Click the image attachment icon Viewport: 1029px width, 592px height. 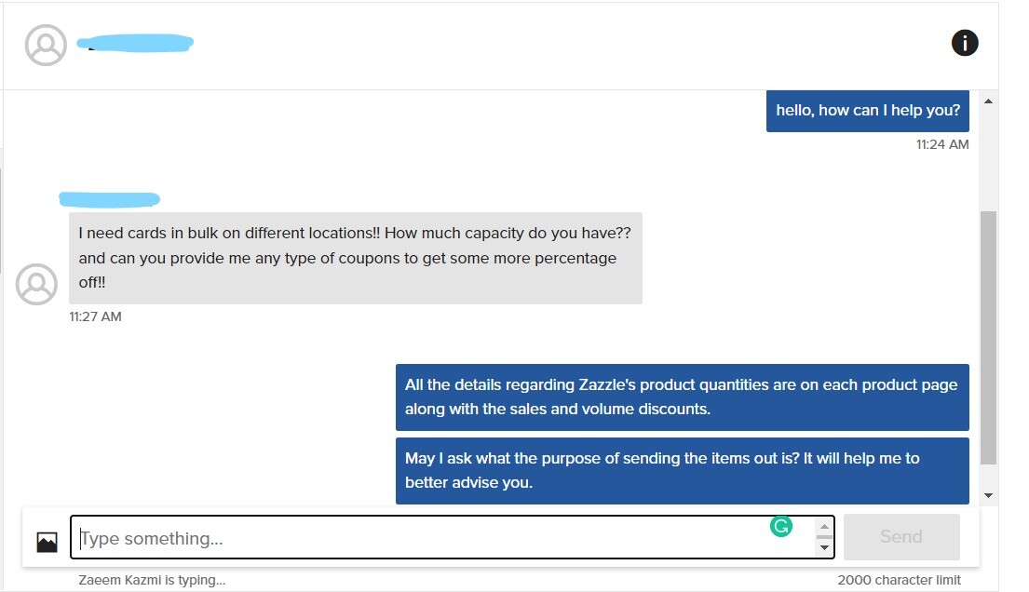click(47, 542)
